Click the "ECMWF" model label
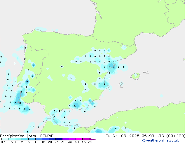This screenshot has width=185, height=143. 47,136
